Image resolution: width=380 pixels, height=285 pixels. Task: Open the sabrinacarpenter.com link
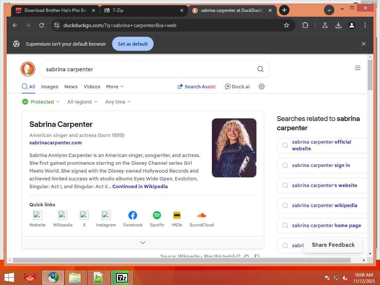(x=56, y=143)
